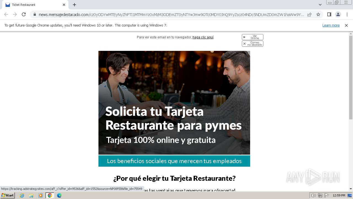This screenshot has width=353, height=199.
Task: View site information via the padlock icon
Action: [34, 14]
